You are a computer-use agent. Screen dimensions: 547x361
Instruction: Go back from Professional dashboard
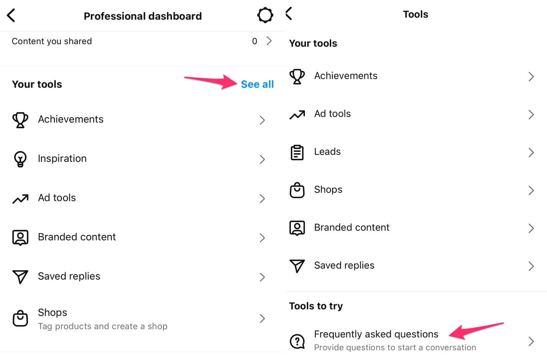(11, 15)
